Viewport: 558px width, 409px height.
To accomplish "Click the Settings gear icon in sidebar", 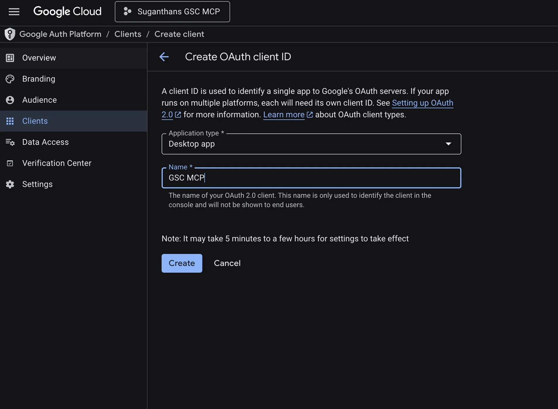I will click(10, 184).
